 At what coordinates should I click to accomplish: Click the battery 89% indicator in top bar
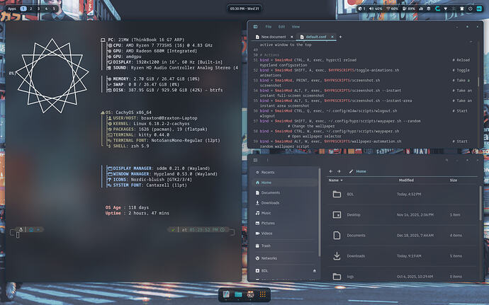pyautogui.click(x=409, y=8)
